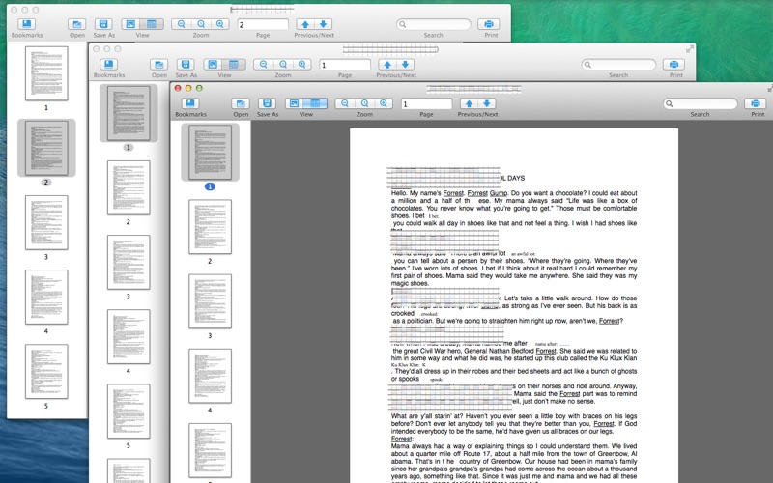
Task: Click the Search field in front window
Action: click(x=700, y=103)
